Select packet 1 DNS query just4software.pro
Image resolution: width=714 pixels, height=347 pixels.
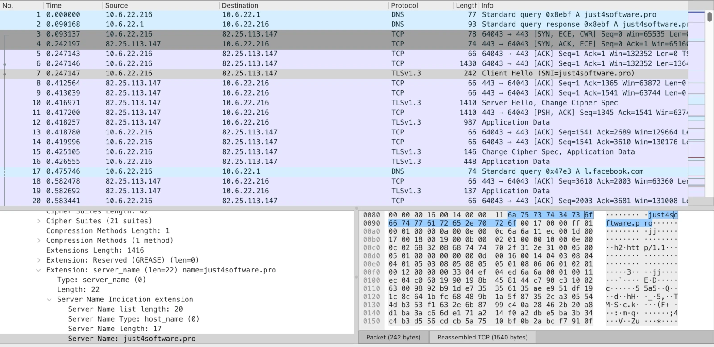tap(344, 14)
